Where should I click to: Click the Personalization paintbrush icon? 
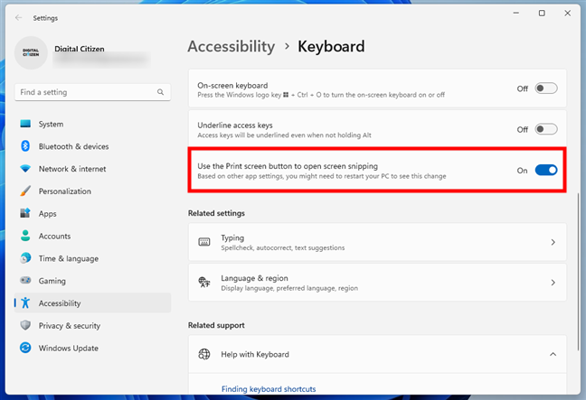coord(25,191)
